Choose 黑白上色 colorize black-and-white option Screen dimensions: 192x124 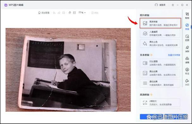pos(160,43)
